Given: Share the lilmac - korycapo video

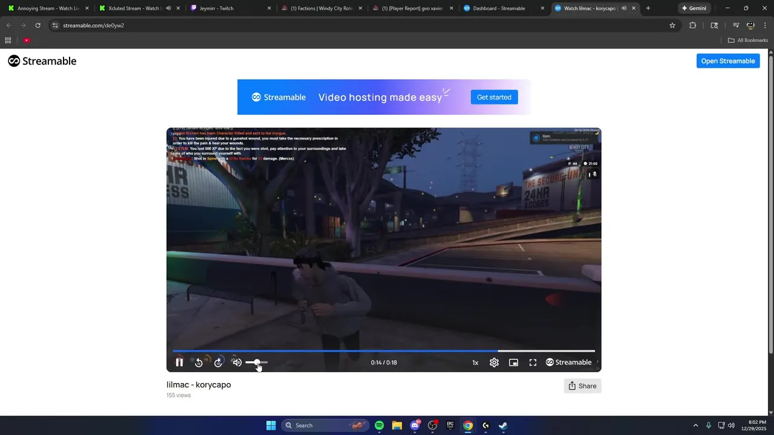Looking at the screenshot, I should click(582, 386).
